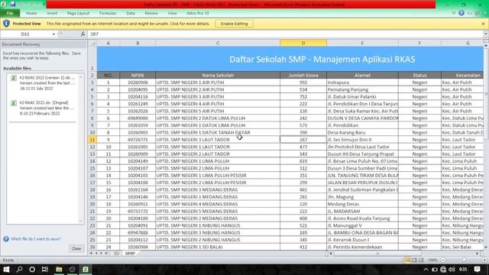489x275 pixels.
Task: Click the Enable Editing button
Action: (x=234, y=24)
